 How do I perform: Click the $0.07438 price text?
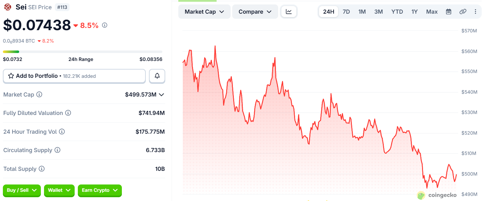pyautogui.click(x=37, y=25)
